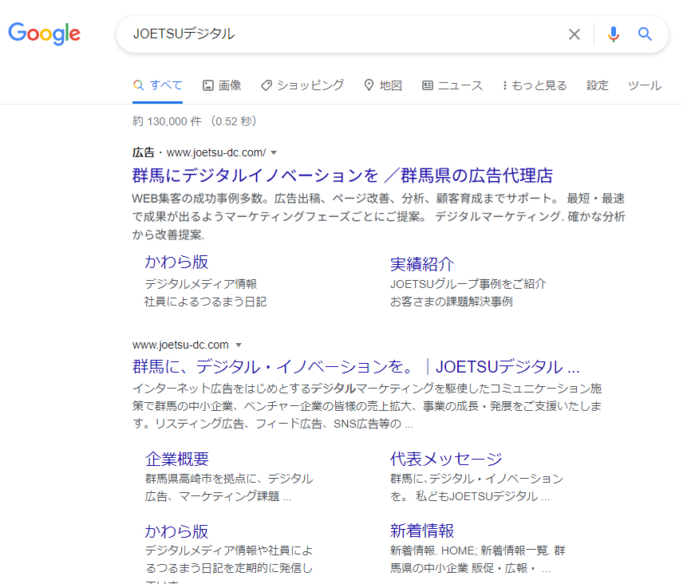
Task: Clear the search query with the X icon
Action: point(574,34)
